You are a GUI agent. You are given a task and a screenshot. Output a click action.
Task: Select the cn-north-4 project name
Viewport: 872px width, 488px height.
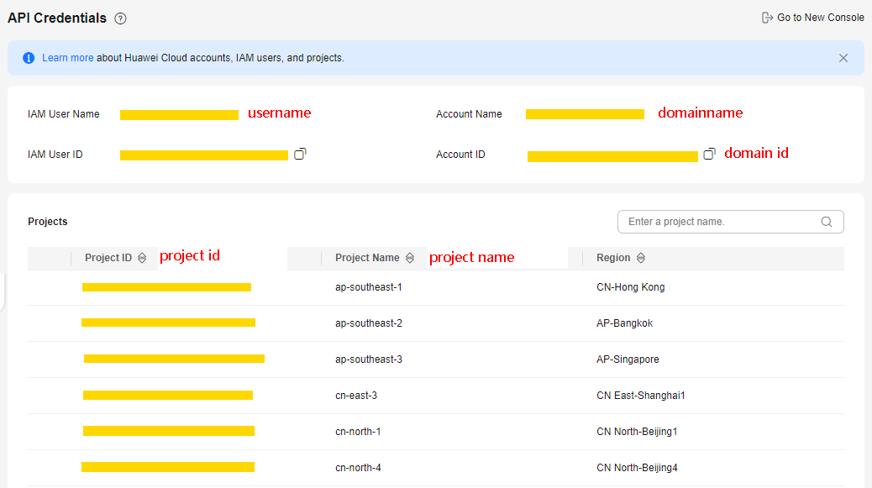pos(358,468)
